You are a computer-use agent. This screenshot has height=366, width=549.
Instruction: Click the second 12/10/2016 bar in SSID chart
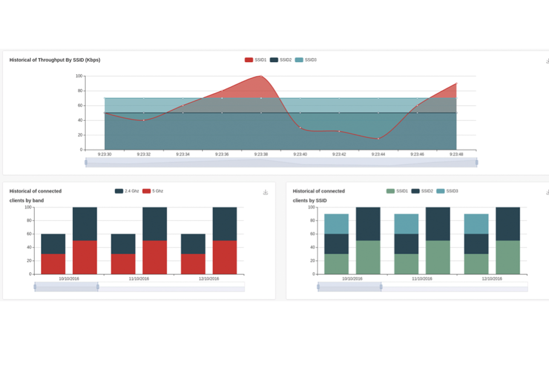click(x=508, y=241)
